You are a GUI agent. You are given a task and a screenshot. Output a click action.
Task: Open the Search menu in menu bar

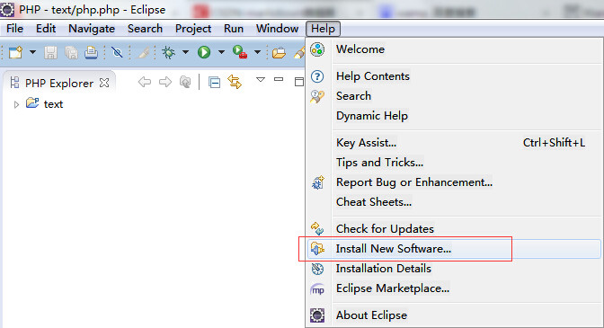(x=145, y=29)
